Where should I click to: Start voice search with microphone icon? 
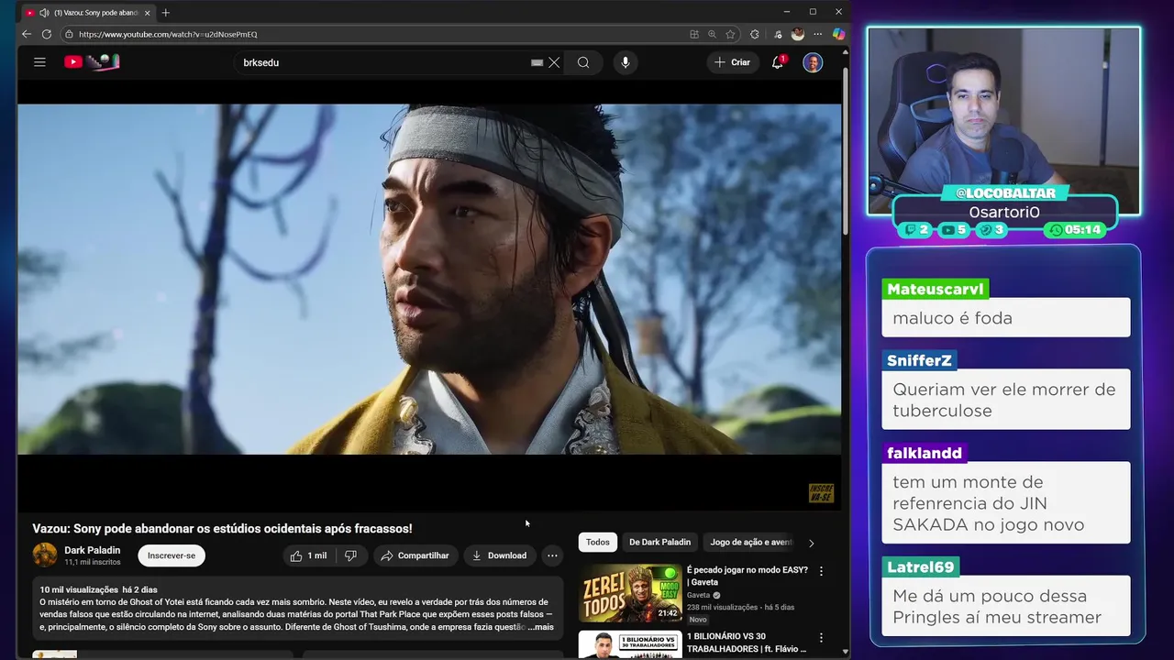pyautogui.click(x=626, y=62)
